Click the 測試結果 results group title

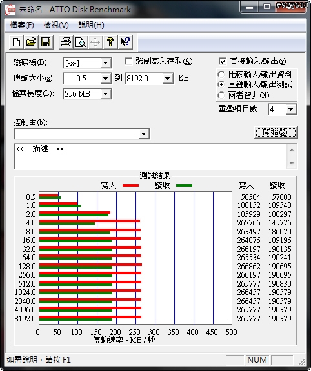pyautogui.click(x=155, y=176)
